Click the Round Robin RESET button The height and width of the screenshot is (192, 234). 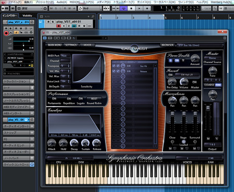coord(94,99)
